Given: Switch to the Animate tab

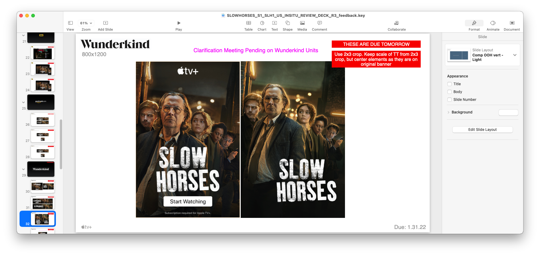Looking at the screenshot, I should click(493, 23).
